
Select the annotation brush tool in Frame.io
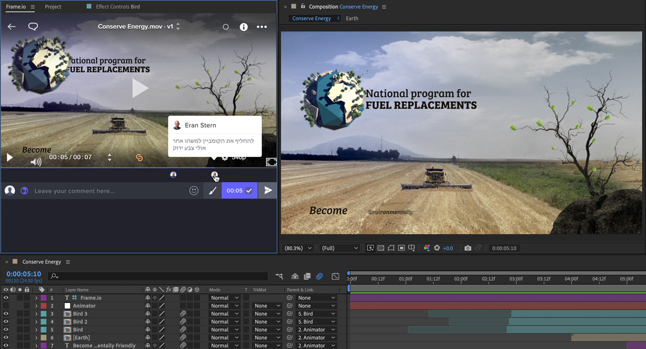[x=212, y=190]
